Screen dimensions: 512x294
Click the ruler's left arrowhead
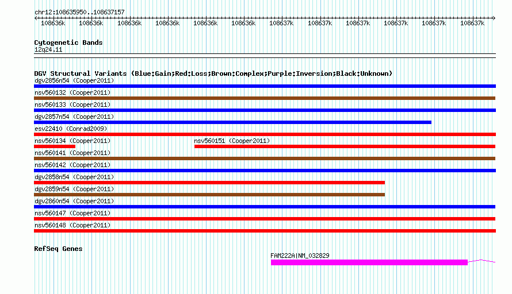[x=36, y=18]
